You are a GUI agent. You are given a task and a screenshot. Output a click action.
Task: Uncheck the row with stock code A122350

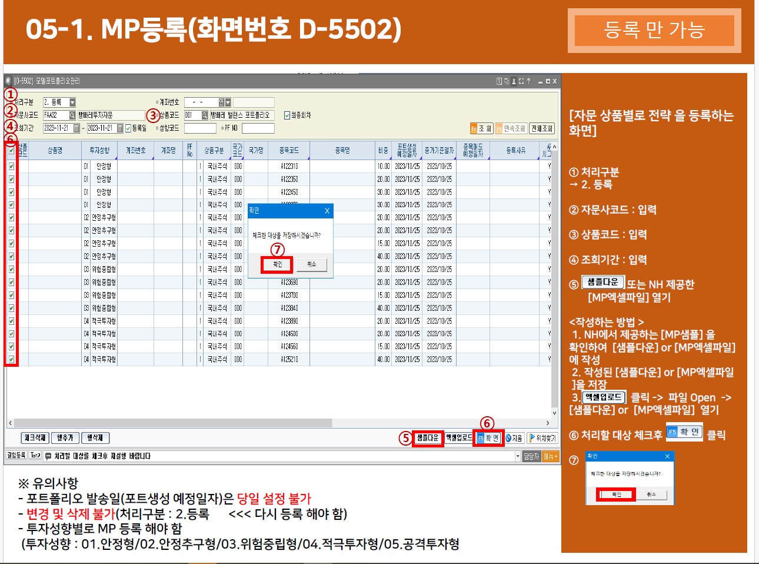[11, 180]
